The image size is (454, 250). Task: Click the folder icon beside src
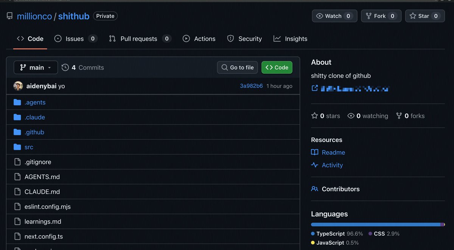click(17, 147)
